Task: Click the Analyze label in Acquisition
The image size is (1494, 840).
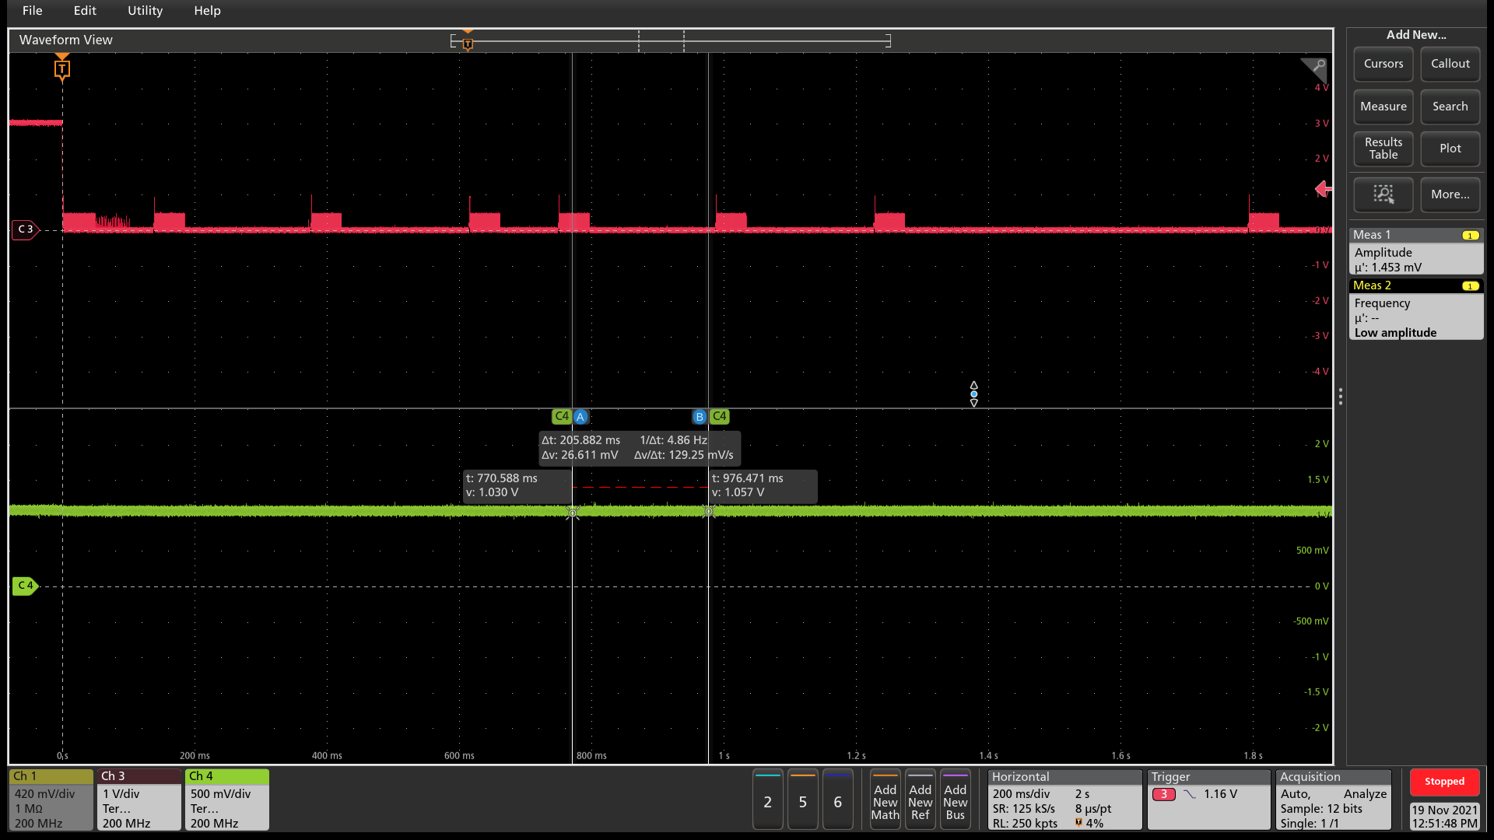Action: [x=1365, y=794]
